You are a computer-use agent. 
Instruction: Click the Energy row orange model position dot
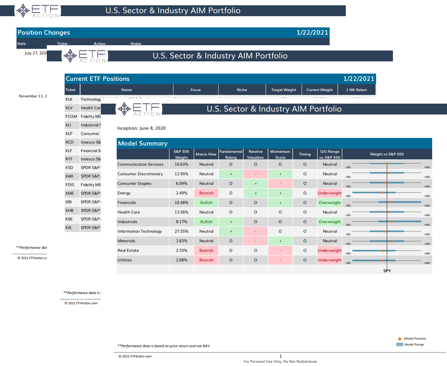click(x=383, y=192)
